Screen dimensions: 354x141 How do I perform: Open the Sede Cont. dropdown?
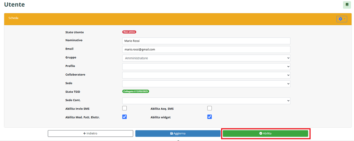click(x=206, y=101)
